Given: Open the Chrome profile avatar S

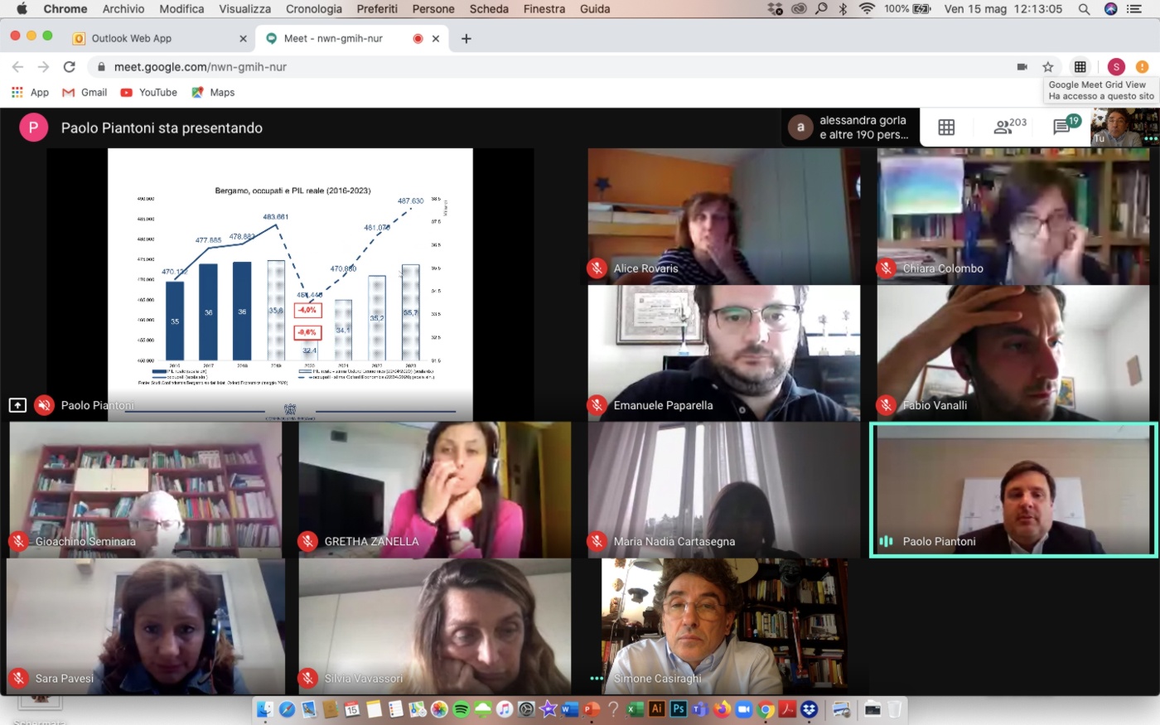Looking at the screenshot, I should tap(1116, 67).
